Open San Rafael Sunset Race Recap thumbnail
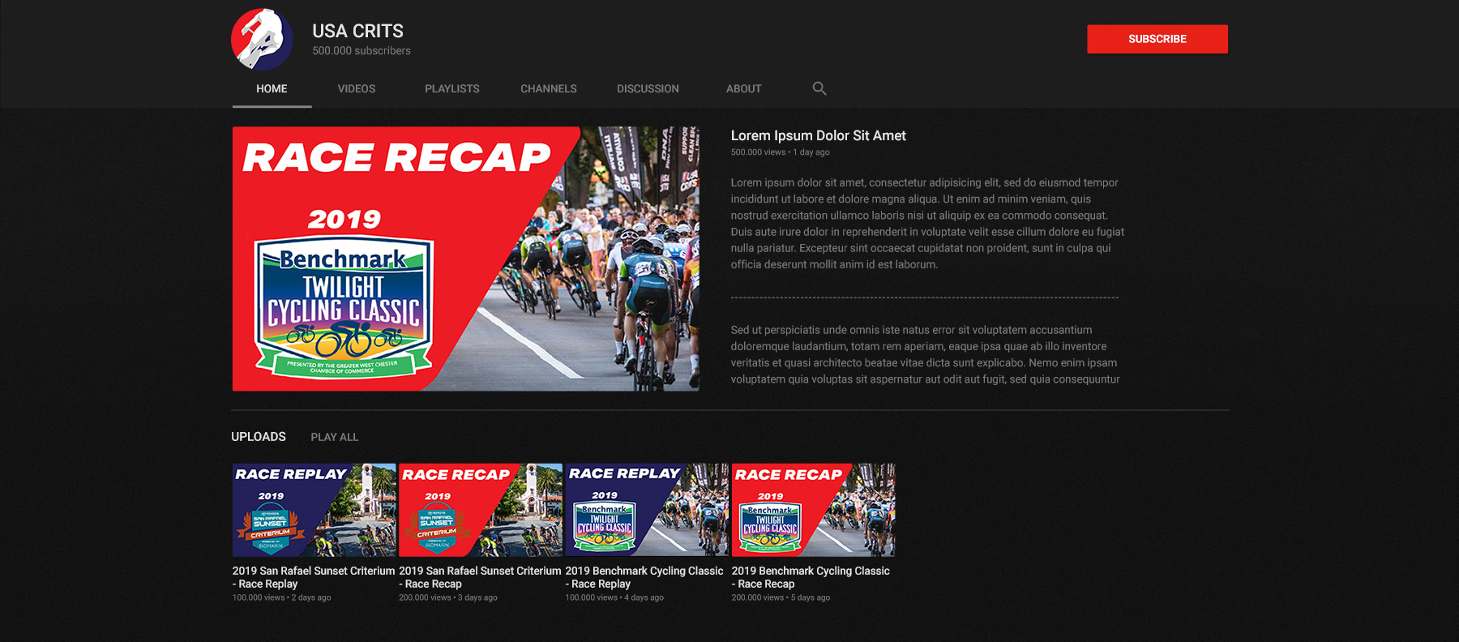The image size is (1459, 642). [481, 510]
